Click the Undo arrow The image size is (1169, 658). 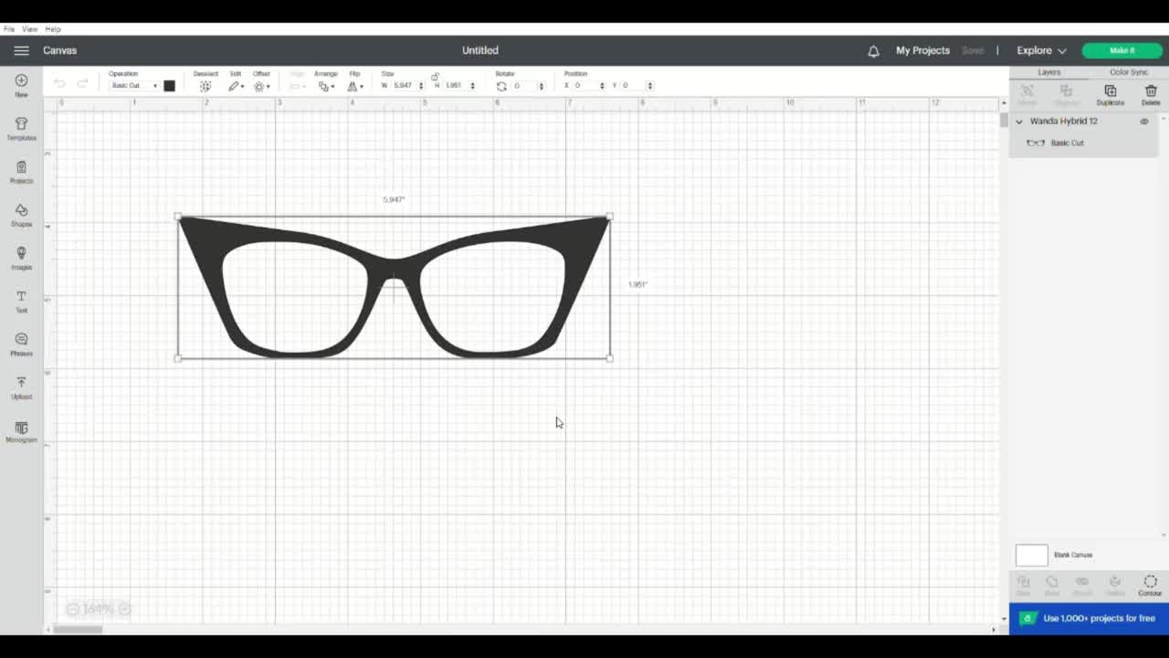(x=59, y=83)
